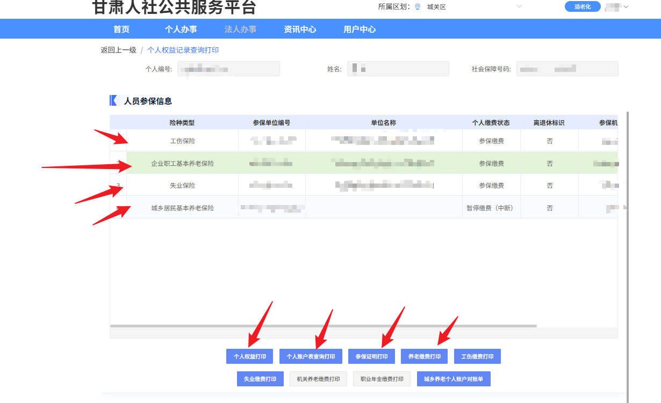Viewport: 661px width, 403px height.
Task: Click the table's horizontal scrollbar
Action: pos(323,326)
